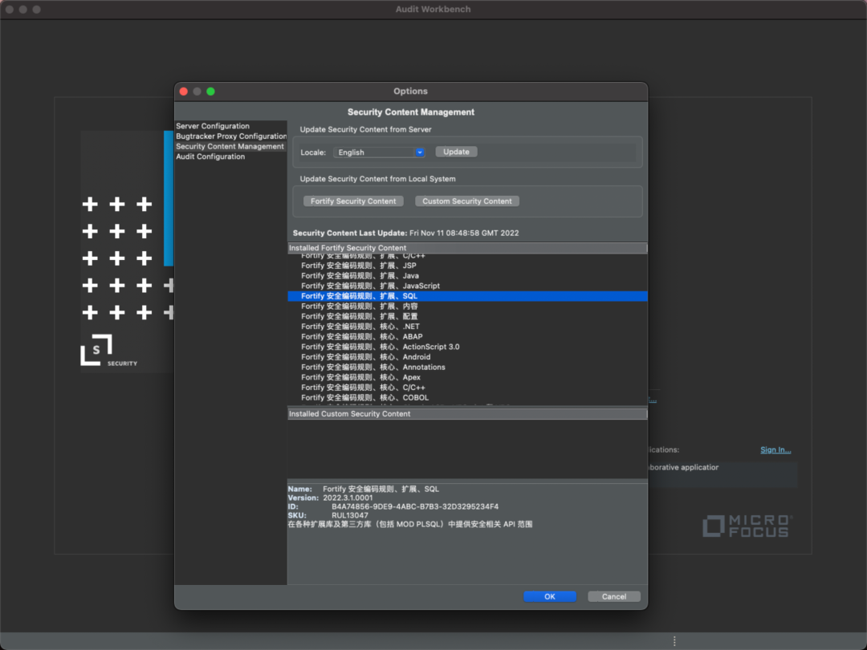Select the Fortify rules row ending in 配置

click(467, 316)
